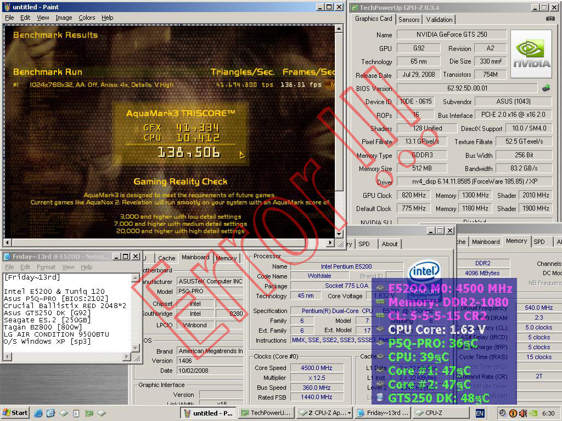Open Notepad View menu
Viewport: 562px width, 421px height.
pyautogui.click(x=68, y=267)
